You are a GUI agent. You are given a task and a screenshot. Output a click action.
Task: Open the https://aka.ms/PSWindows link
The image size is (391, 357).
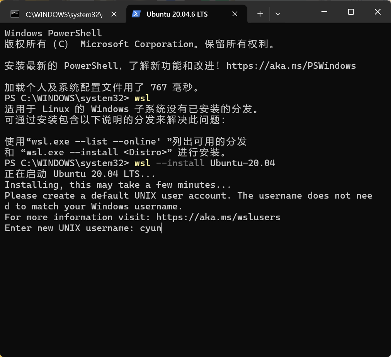tap(291, 66)
